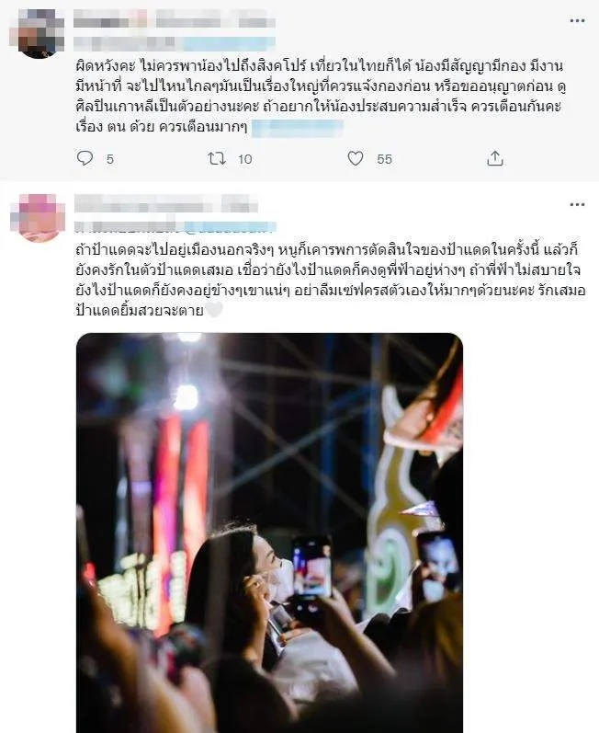The width and height of the screenshot is (599, 733).
Task: Open second tweet author's display name
Action: click(x=166, y=204)
